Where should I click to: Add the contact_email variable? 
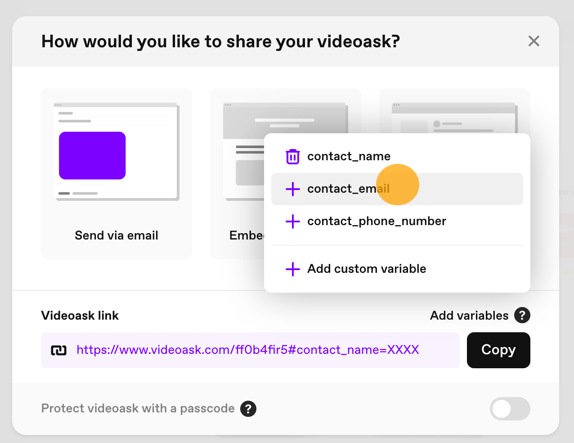tap(397, 189)
